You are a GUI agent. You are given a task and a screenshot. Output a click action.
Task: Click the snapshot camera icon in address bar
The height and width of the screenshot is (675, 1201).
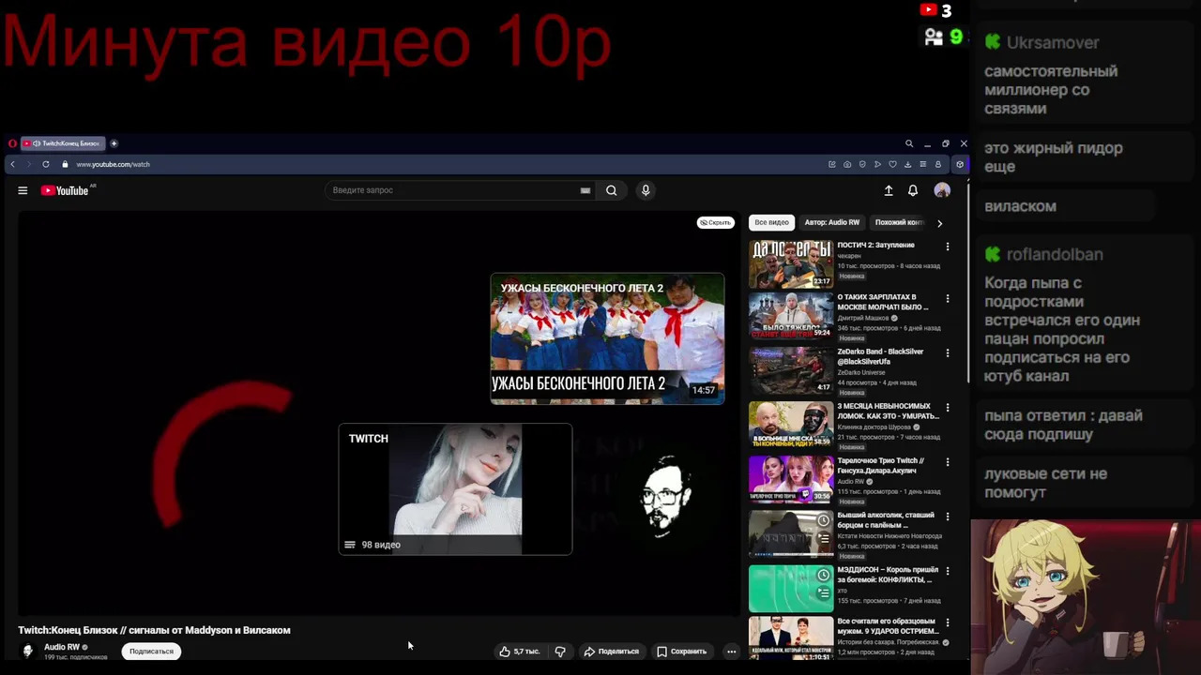point(847,164)
